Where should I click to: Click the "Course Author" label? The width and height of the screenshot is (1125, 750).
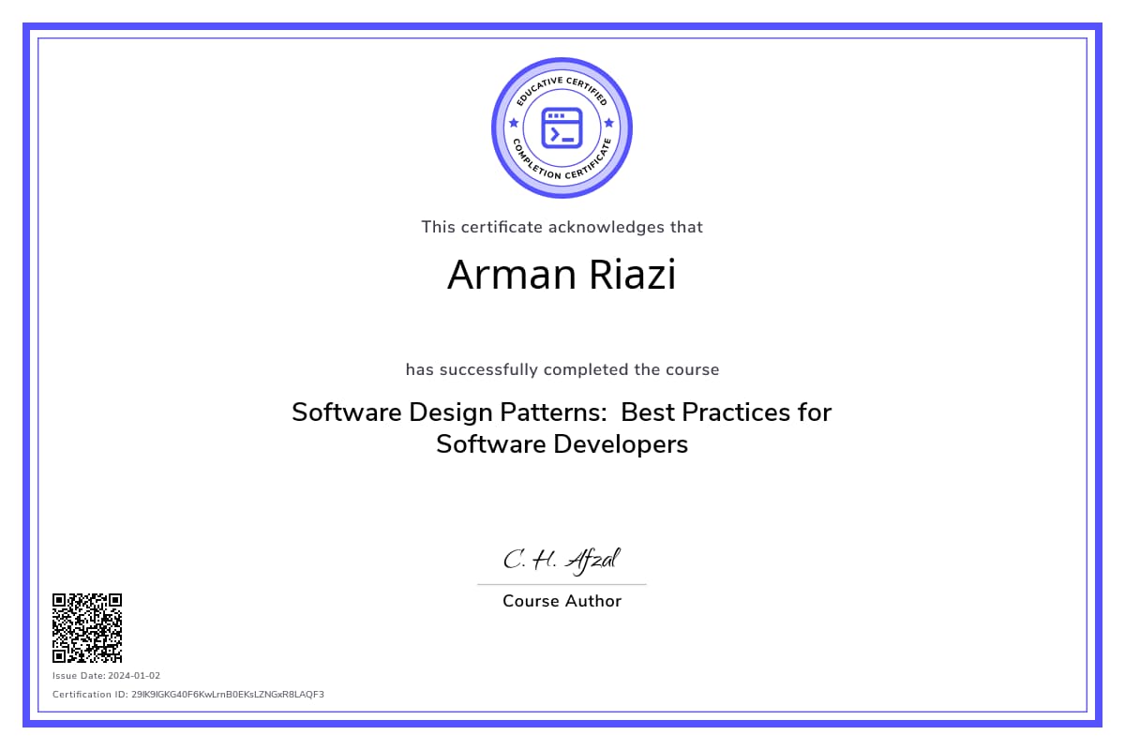point(562,601)
